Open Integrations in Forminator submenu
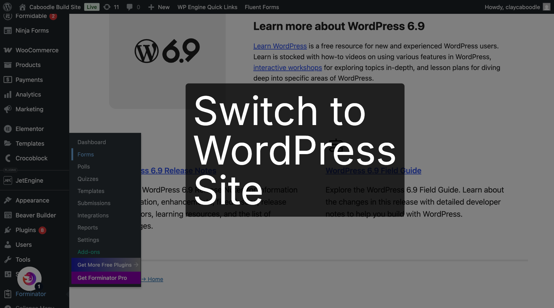The image size is (554, 308). [x=93, y=216]
